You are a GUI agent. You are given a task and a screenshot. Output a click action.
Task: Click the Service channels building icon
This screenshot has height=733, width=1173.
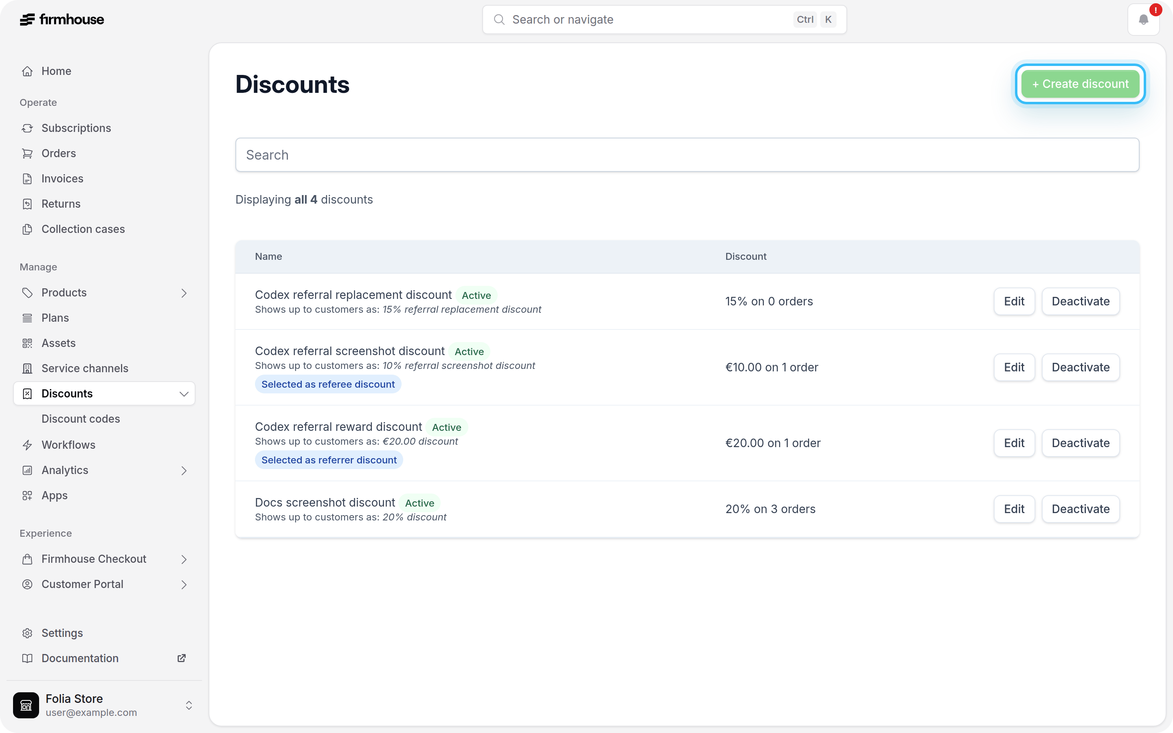28,369
